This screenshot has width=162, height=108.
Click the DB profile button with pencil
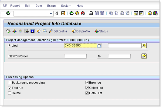[58, 31]
